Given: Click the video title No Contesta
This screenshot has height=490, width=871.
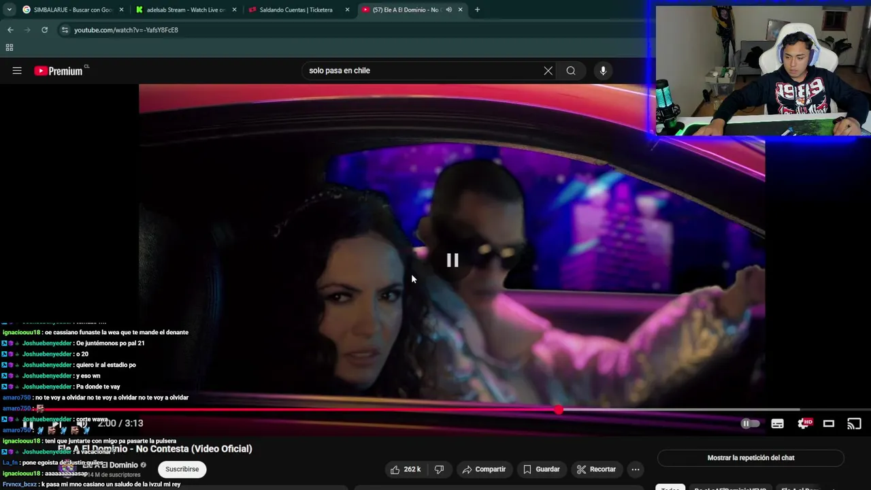Looking at the screenshot, I should point(154,449).
